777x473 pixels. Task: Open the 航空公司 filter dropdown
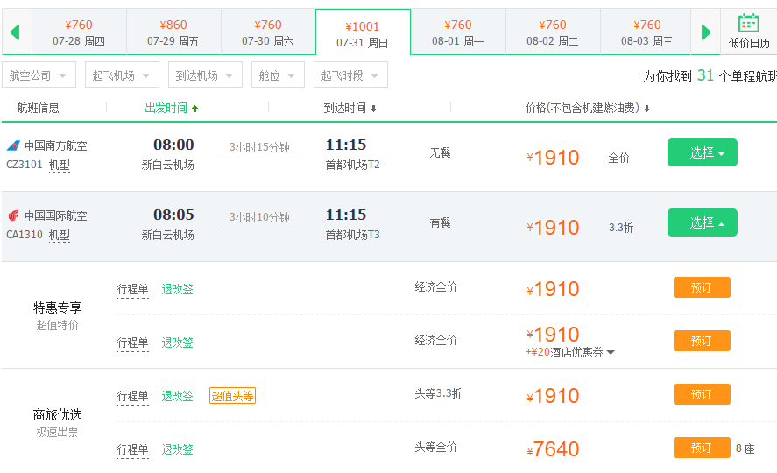coord(39,74)
